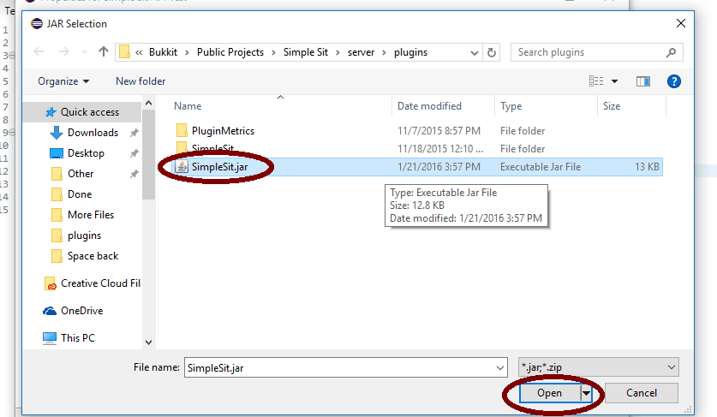Click the search magnifier icon

[671, 52]
